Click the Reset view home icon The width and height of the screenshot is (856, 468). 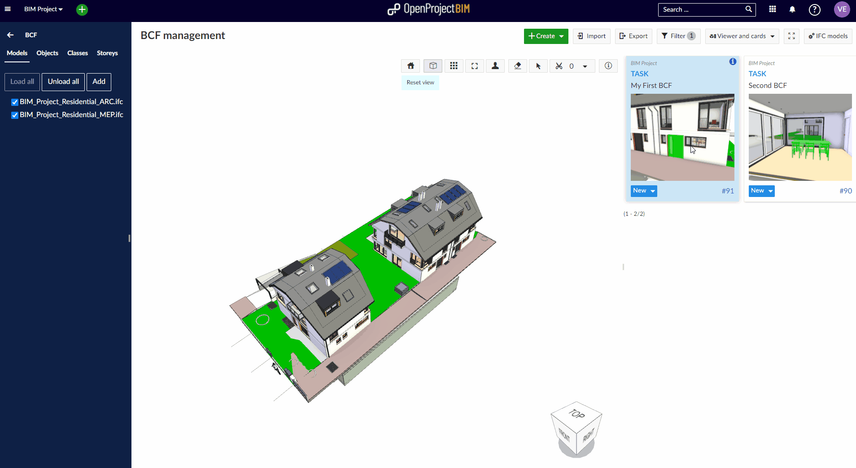[x=411, y=66]
